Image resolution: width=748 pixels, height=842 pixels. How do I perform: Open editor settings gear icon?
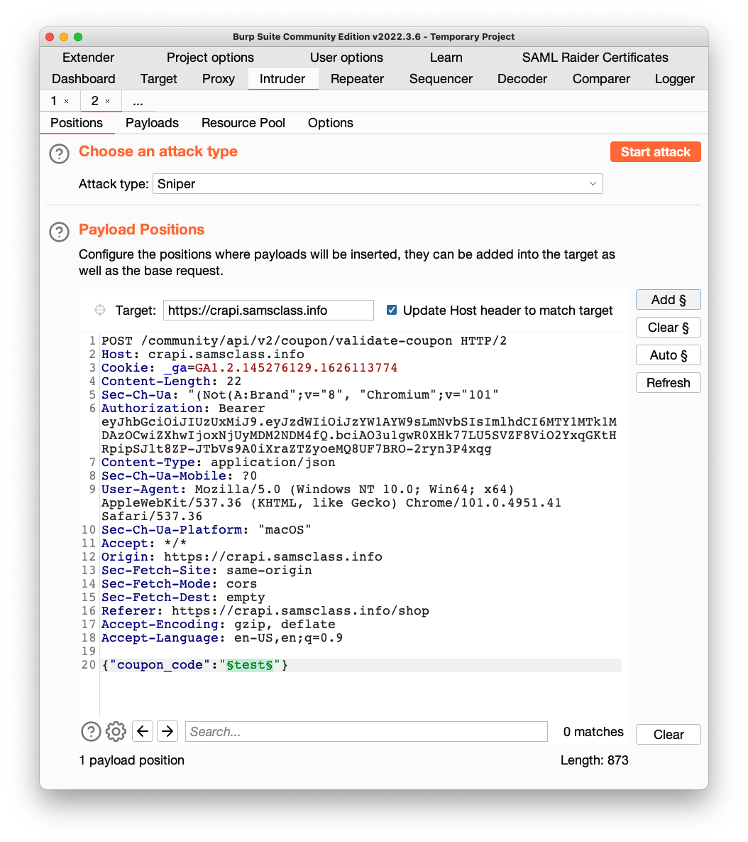point(116,731)
